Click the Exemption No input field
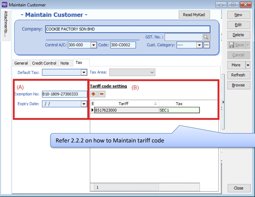 point(64,94)
